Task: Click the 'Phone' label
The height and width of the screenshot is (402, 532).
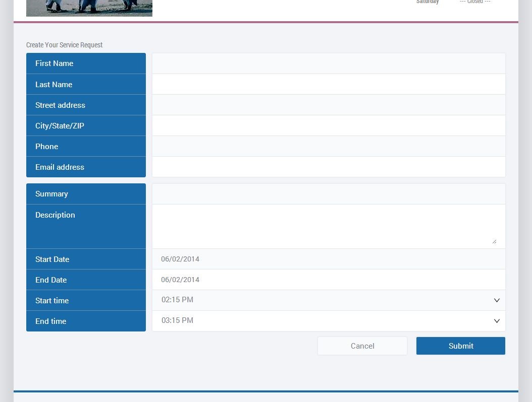Action: point(46,146)
